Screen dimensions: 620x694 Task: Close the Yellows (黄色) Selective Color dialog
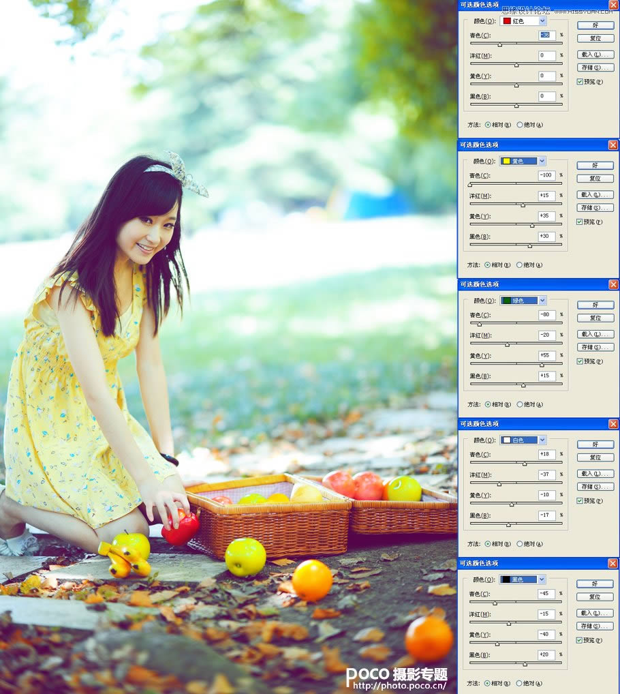(613, 145)
